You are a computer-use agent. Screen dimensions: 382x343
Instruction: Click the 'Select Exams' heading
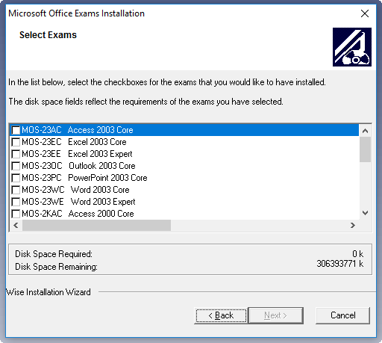(x=48, y=35)
